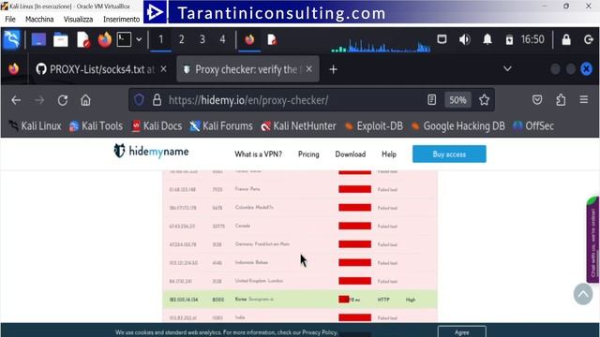Open the Inserimento menu in VirtualBox
Screen dimensions: 600x337
(x=121, y=19)
